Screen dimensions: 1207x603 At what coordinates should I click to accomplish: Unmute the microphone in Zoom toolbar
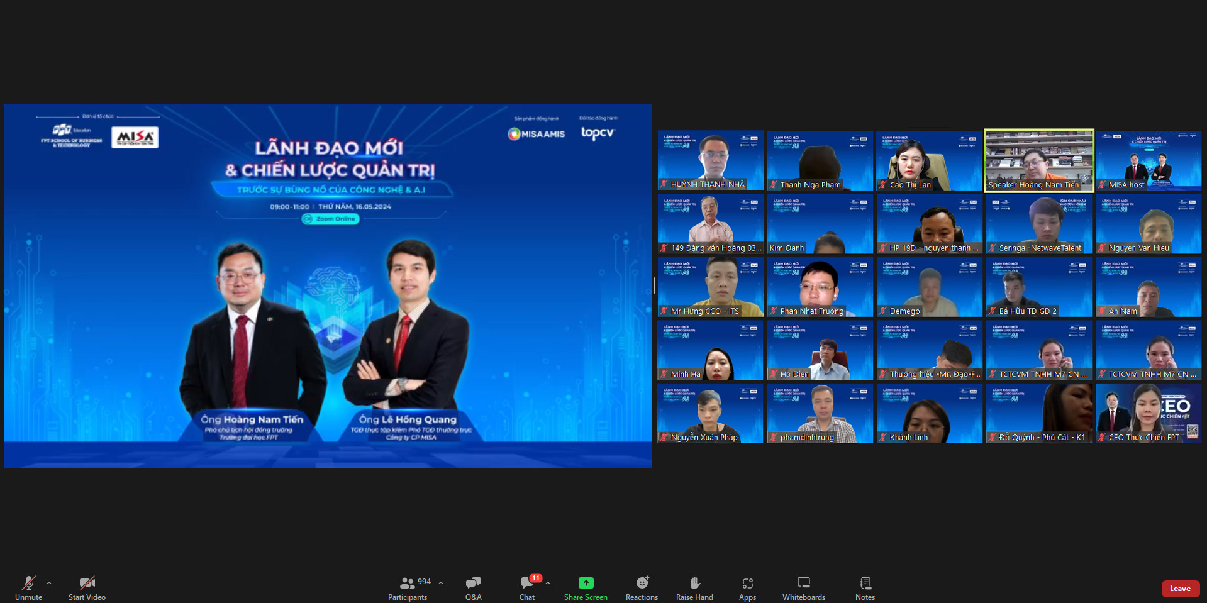coord(28,588)
